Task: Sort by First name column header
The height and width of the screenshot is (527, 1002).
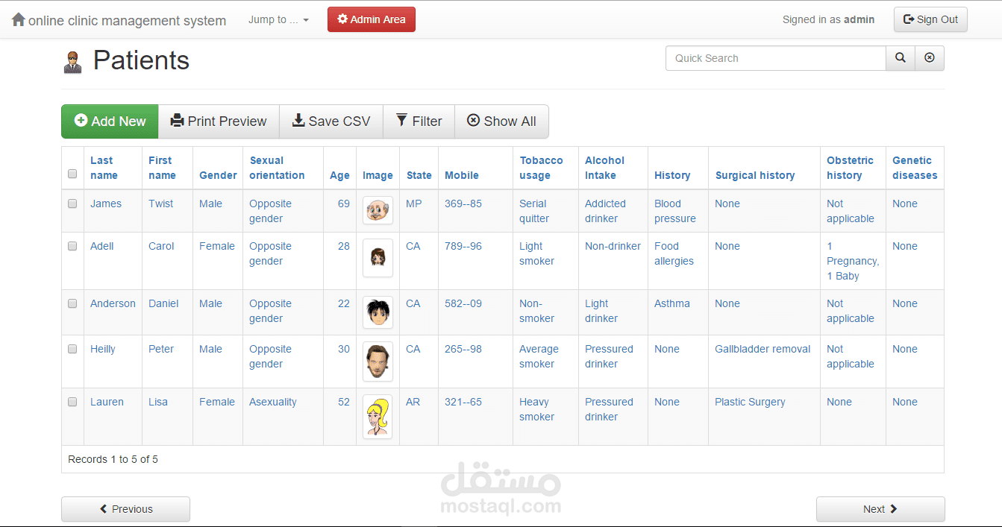Action: click(x=162, y=168)
